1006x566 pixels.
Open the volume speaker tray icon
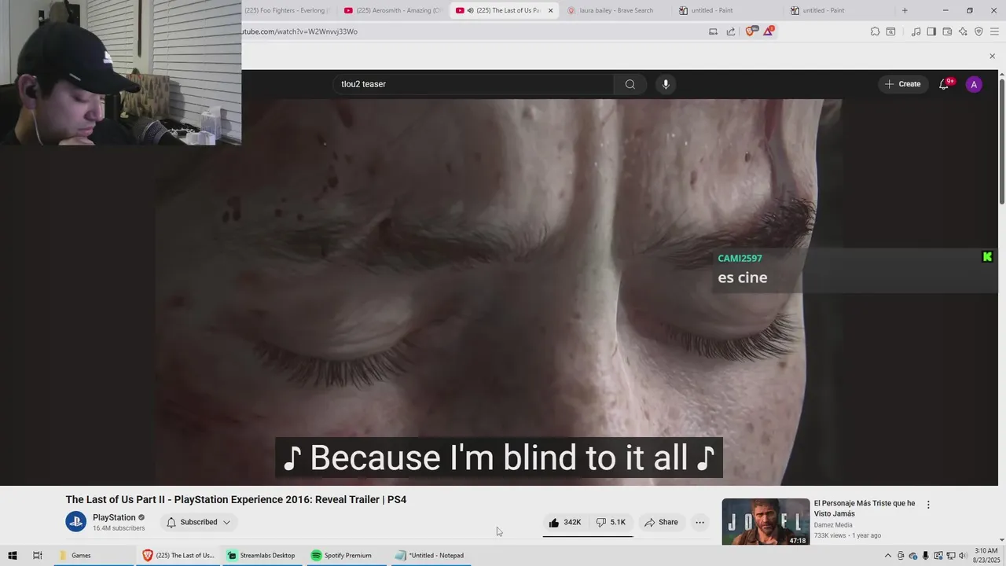pyautogui.click(x=962, y=556)
